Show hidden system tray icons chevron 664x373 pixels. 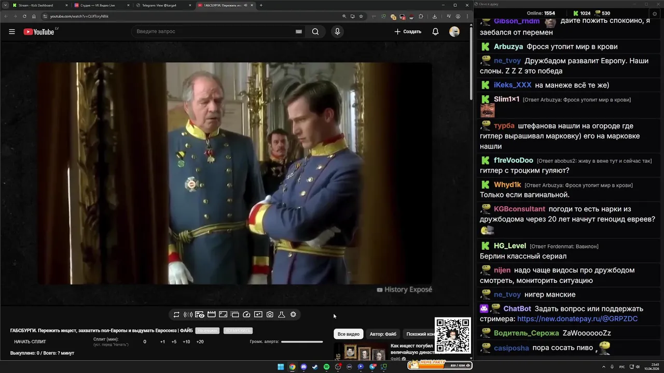tap(604, 367)
